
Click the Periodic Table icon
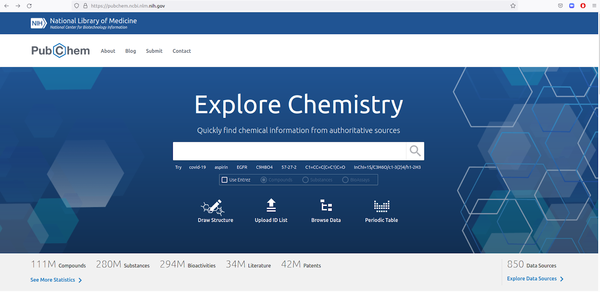pos(382,206)
